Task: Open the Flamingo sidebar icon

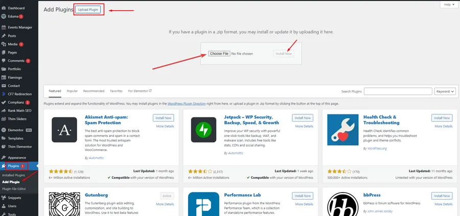Action: pyautogui.click(x=4, y=78)
